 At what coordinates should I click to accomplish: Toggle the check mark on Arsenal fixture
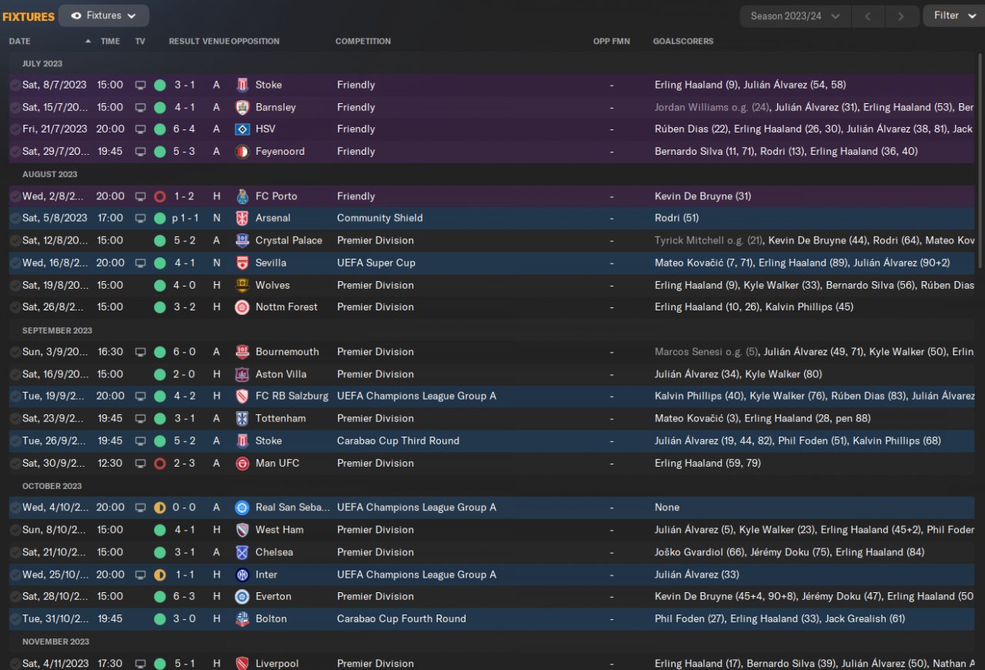coord(15,218)
